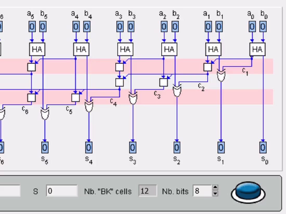
Task: Click the HA block under a3 b3
Action: pos(125,49)
